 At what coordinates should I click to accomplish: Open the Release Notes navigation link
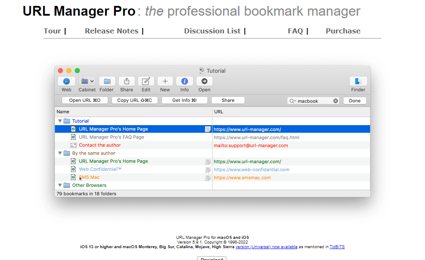(x=112, y=31)
